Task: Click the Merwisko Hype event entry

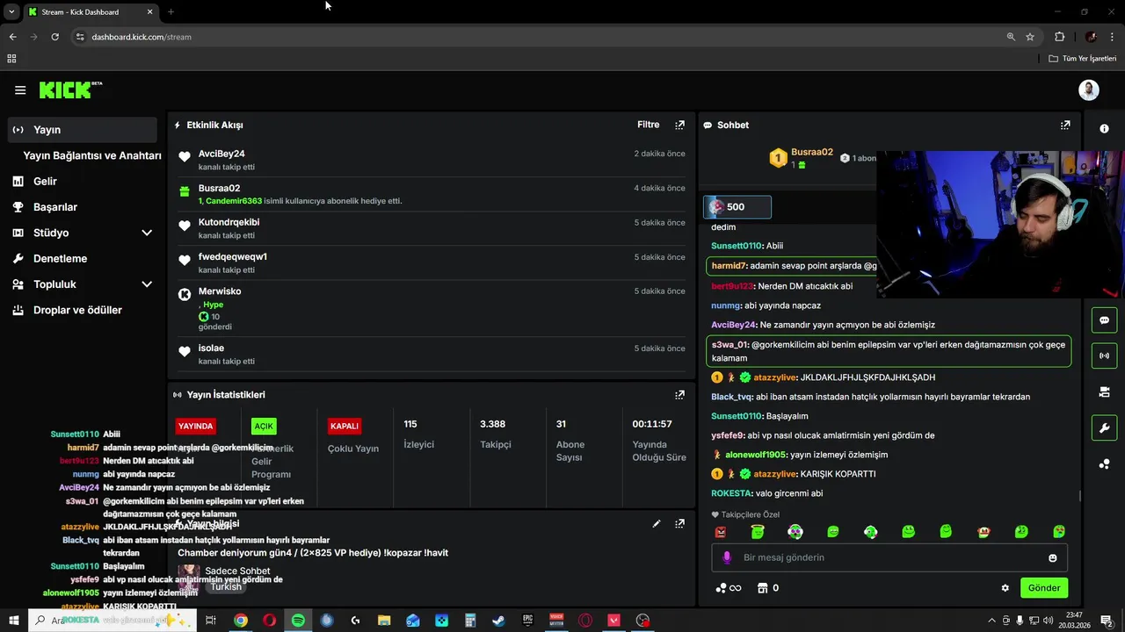Action: tap(431, 308)
